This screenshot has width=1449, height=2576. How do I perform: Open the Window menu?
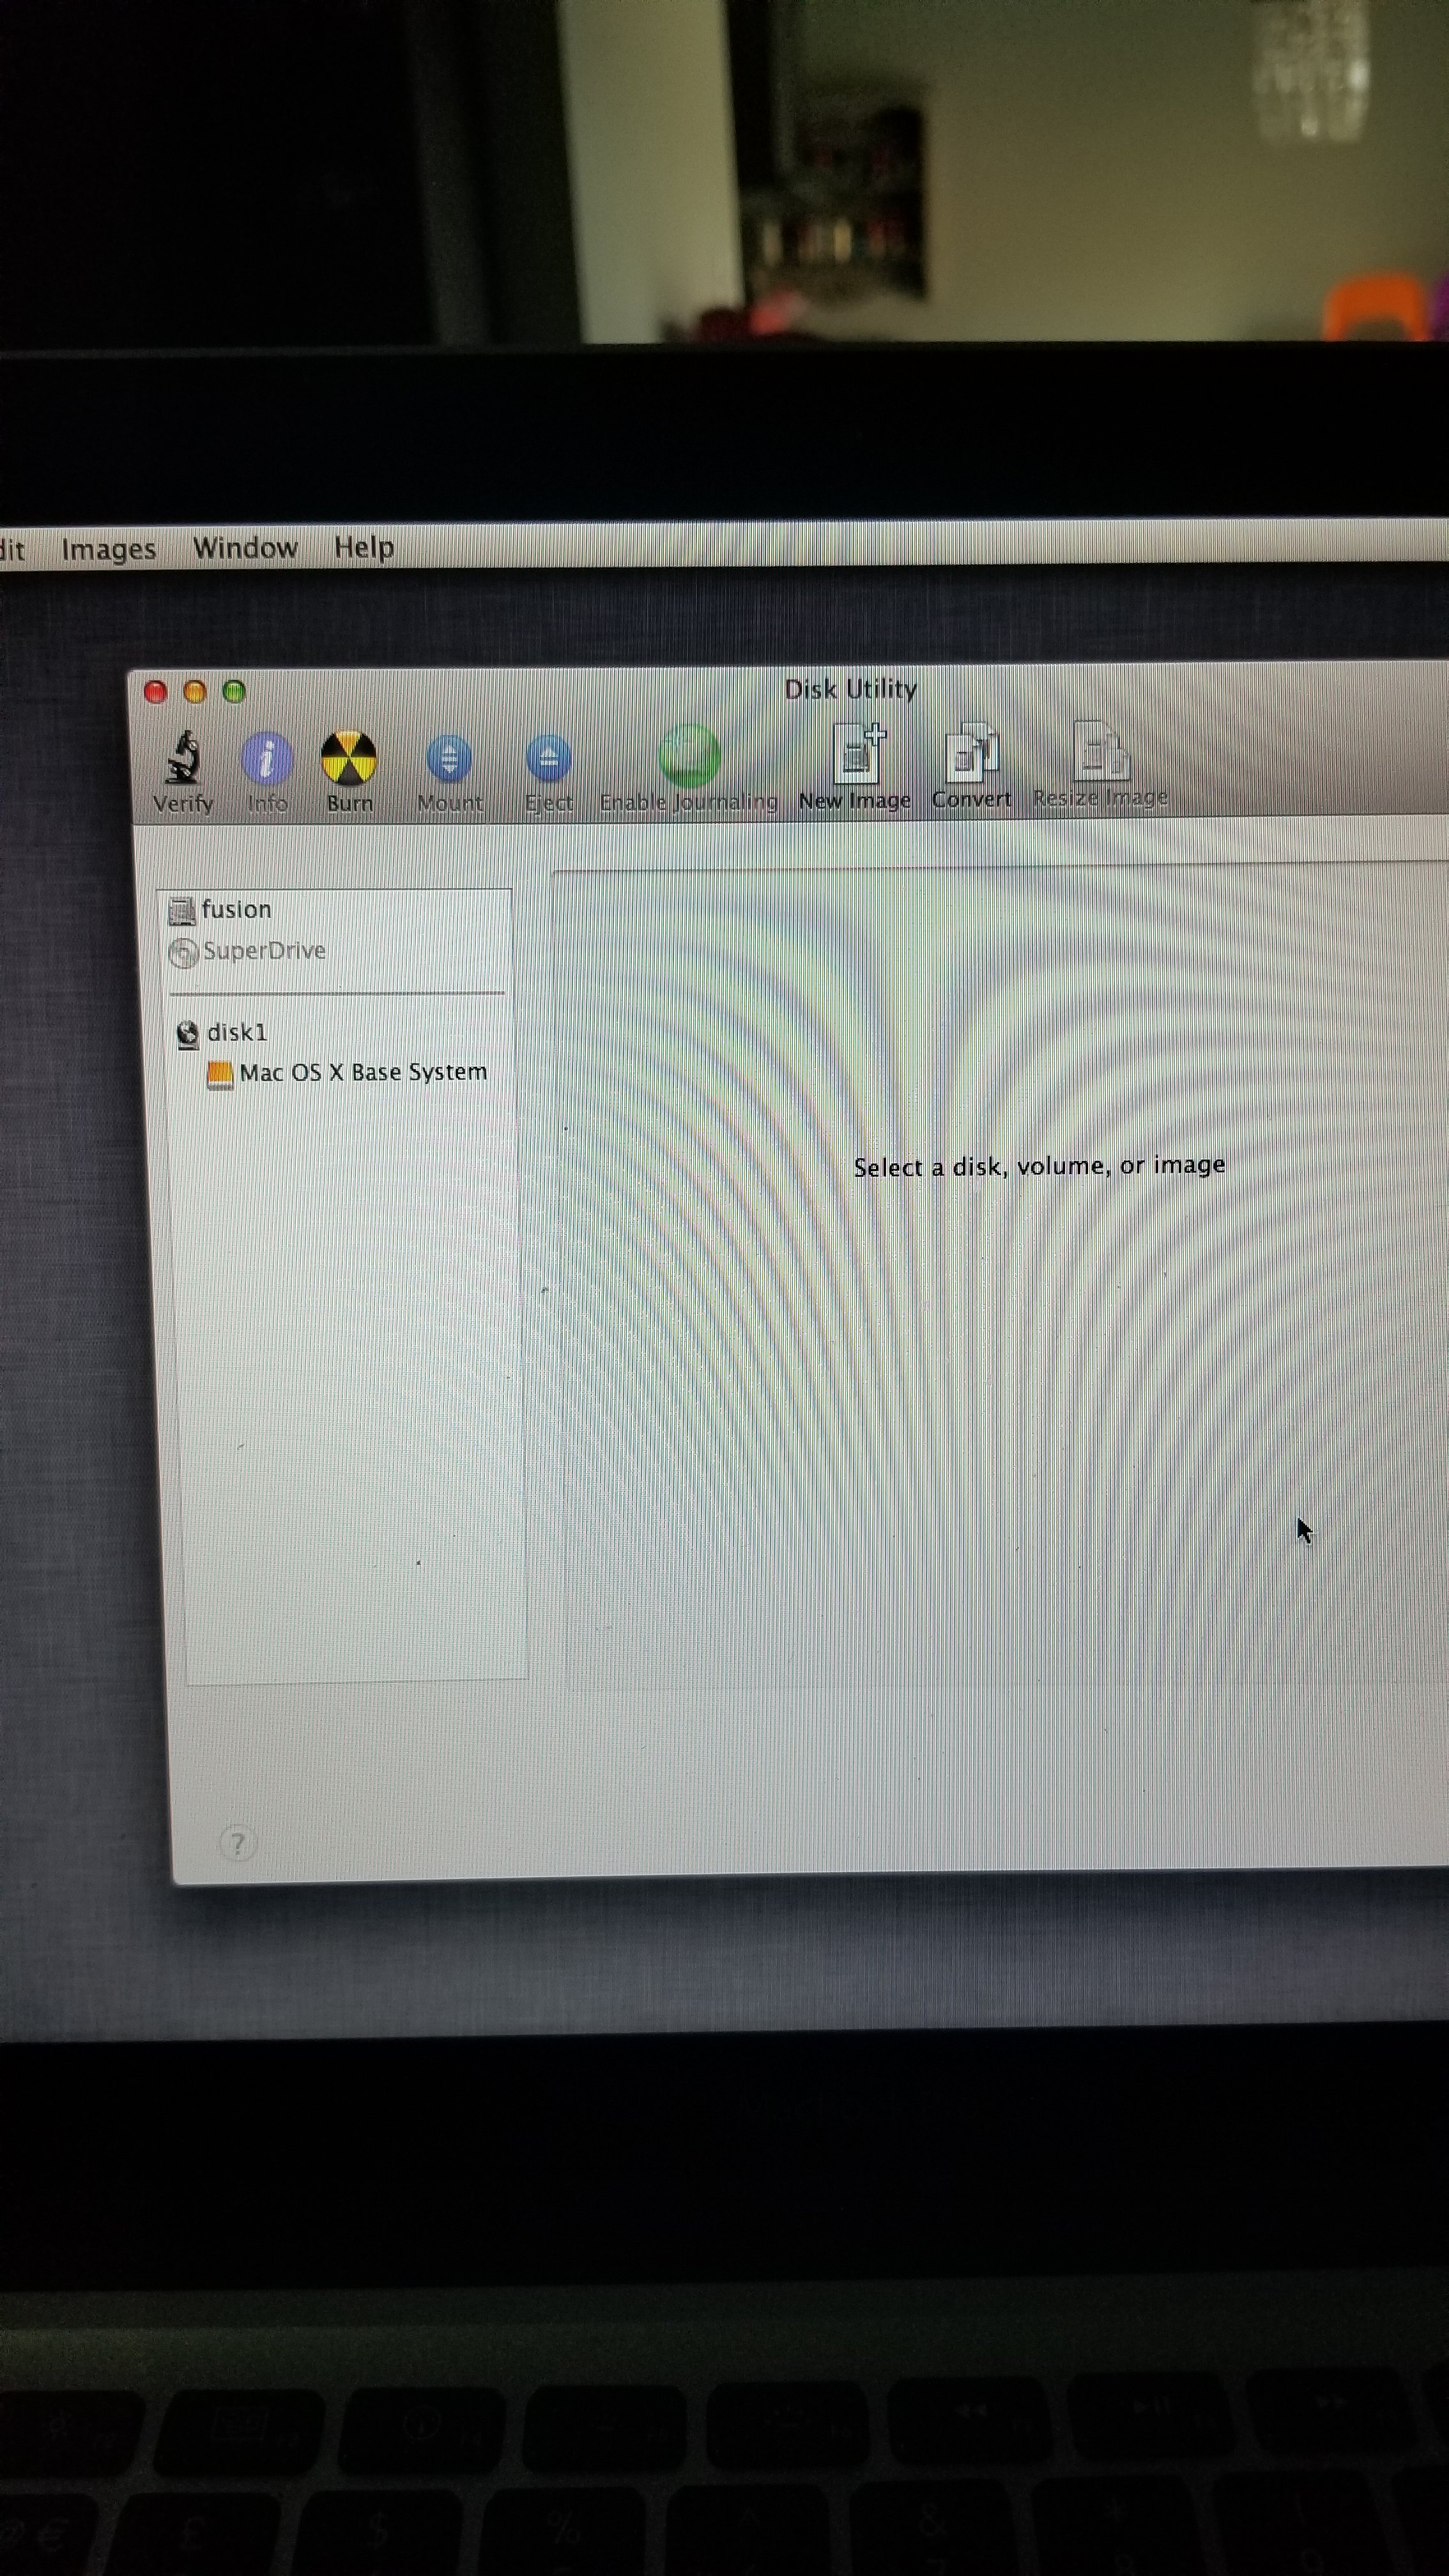(x=245, y=548)
